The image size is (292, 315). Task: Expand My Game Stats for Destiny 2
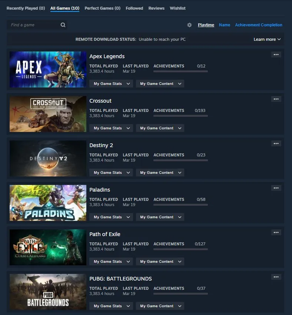(x=111, y=173)
